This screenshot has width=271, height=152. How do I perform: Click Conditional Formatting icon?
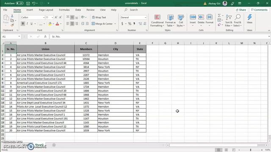tap(157, 17)
